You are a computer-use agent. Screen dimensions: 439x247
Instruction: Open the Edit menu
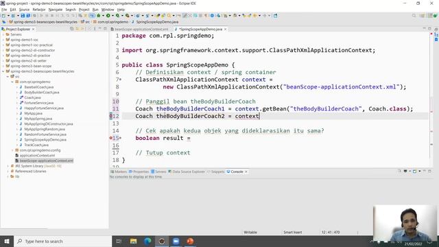click(13, 10)
